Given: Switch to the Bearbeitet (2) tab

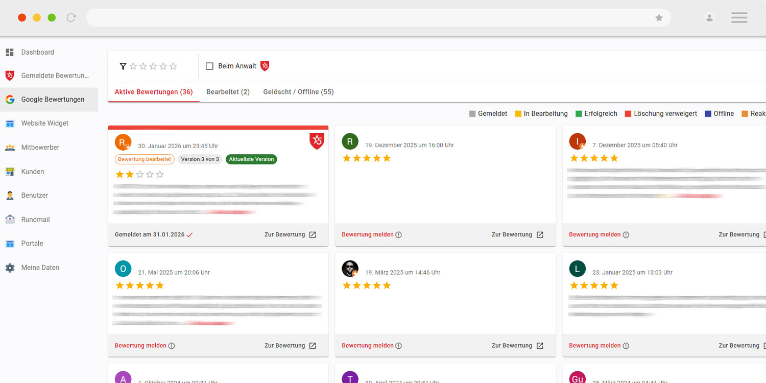Looking at the screenshot, I should point(228,92).
